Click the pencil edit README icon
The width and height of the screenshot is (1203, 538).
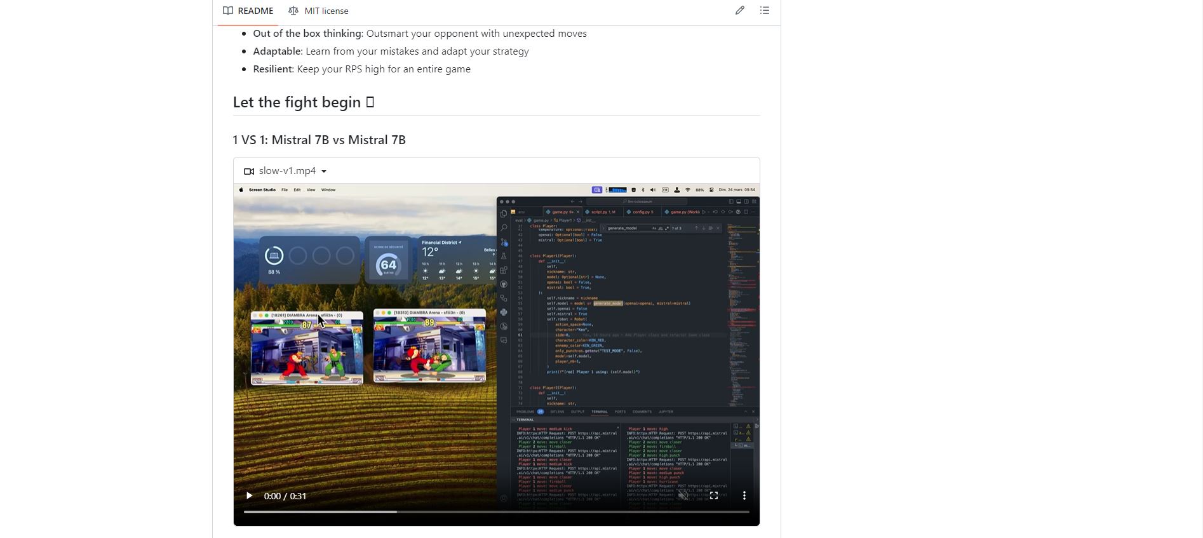click(x=740, y=11)
